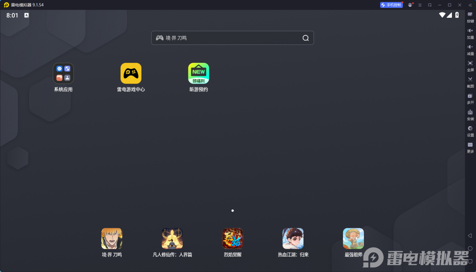Launch the 新游预约 app
Image resolution: width=476 pixels, height=272 pixels.
[199, 73]
